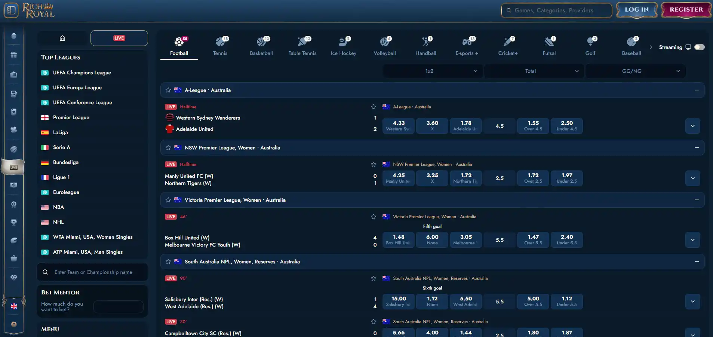Select the 4.33 Western Sydney odds button
Viewport: 713px width, 337px height.
pos(398,126)
